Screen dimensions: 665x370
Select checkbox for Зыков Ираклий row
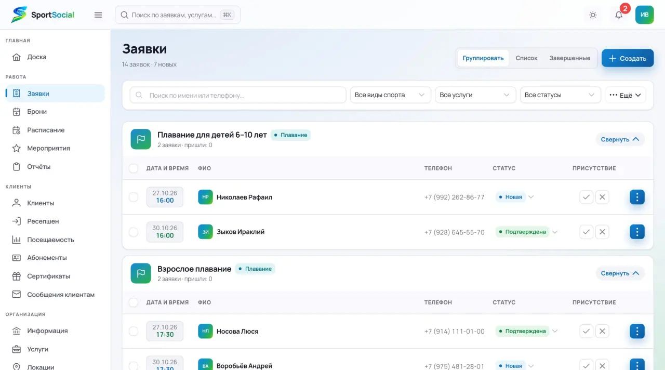134,232
